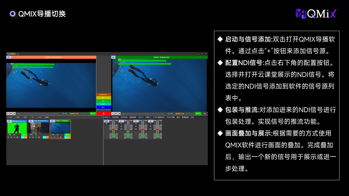This screenshot has width=349, height=196.
Task: Click left preview playback progress slider
Action: point(38,114)
